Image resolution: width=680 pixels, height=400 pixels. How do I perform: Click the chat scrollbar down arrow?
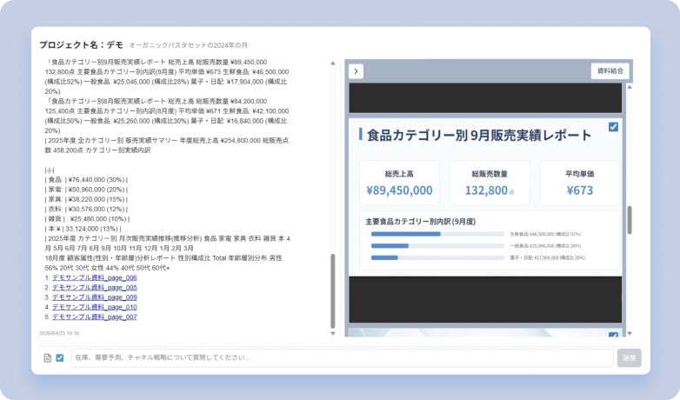pos(333,333)
